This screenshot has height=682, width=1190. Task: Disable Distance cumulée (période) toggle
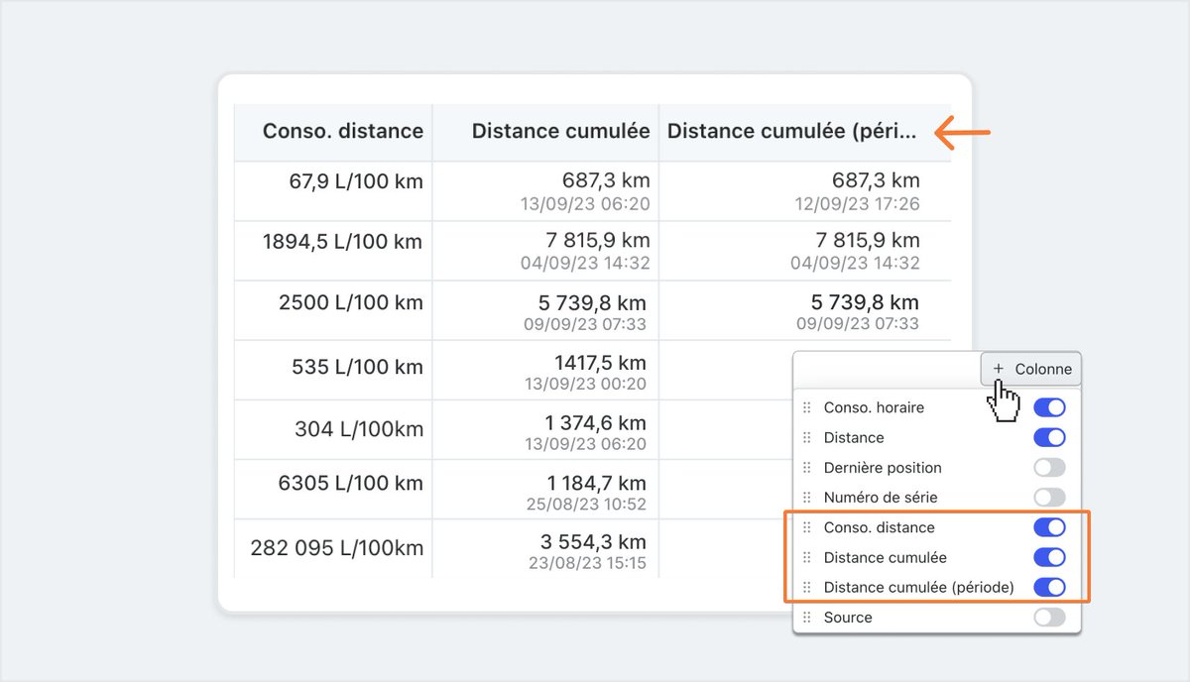coord(1049,587)
